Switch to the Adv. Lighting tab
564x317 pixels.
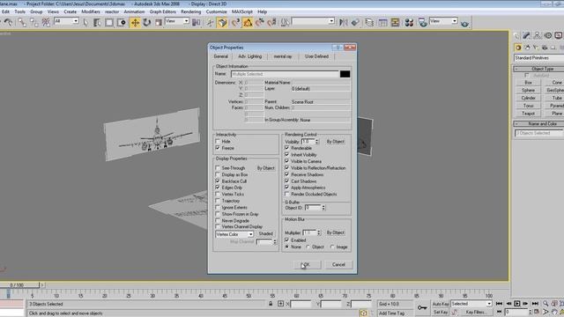[x=250, y=56]
